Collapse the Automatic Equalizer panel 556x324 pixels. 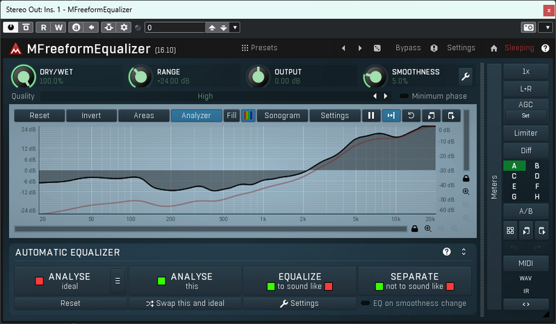(464, 252)
